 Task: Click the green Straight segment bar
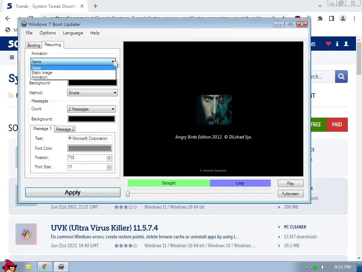(x=169, y=183)
